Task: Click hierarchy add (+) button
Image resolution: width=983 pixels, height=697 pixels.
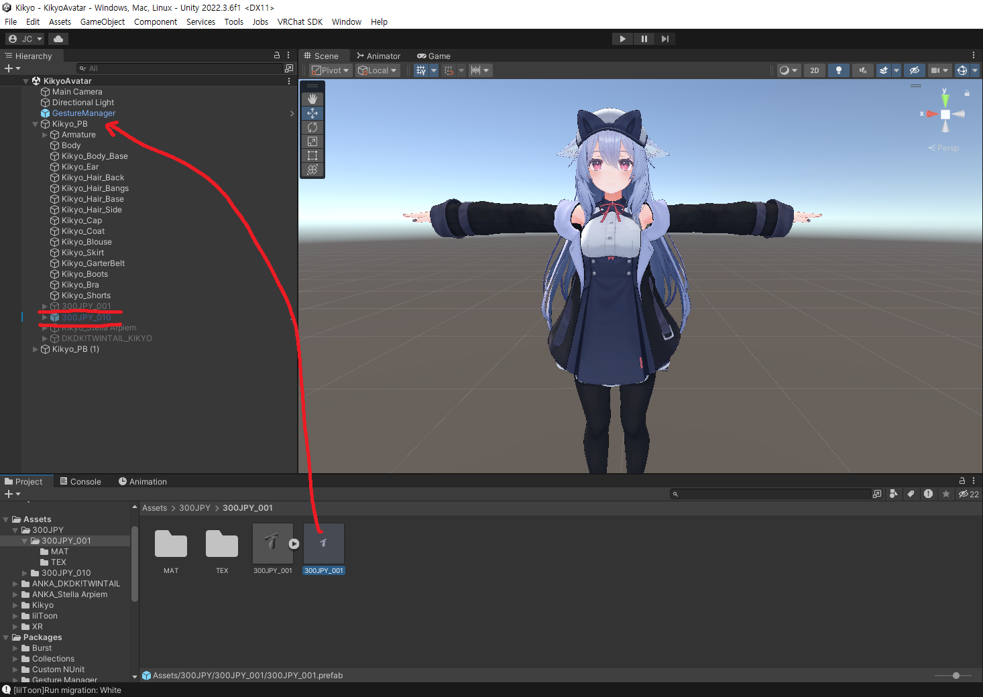Action: tap(12, 68)
